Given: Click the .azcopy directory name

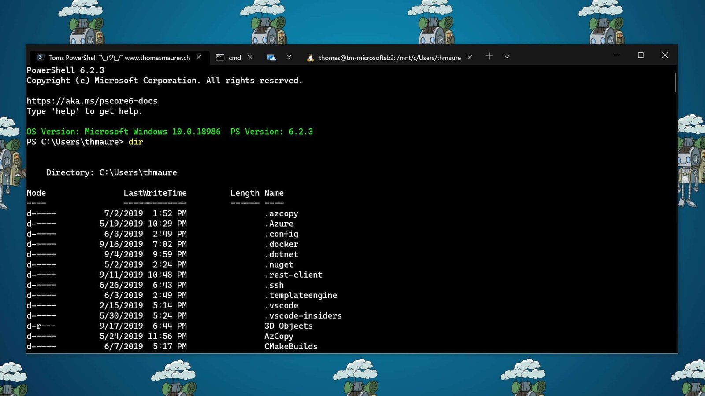Looking at the screenshot, I should (281, 213).
